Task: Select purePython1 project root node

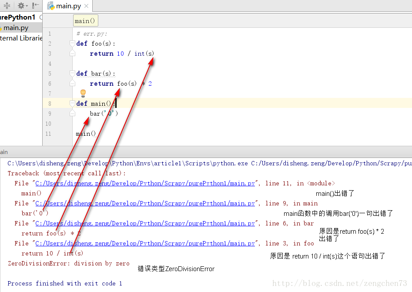Action: point(17,17)
